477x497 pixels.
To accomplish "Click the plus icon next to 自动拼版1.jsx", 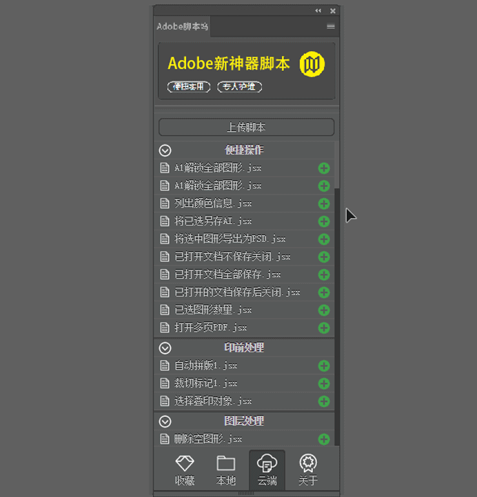I will (323, 366).
